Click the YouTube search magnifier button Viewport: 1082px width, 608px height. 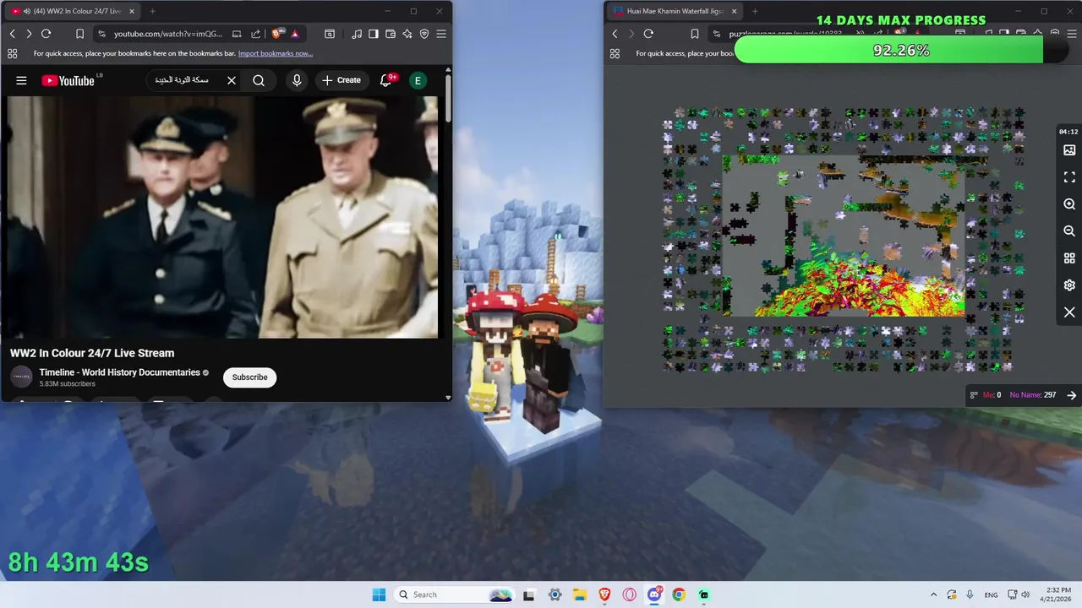[259, 80]
